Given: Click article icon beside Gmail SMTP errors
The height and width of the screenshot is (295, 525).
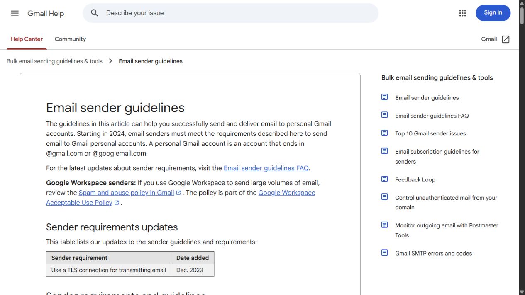Looking at the screenshot, I should 385,253.
